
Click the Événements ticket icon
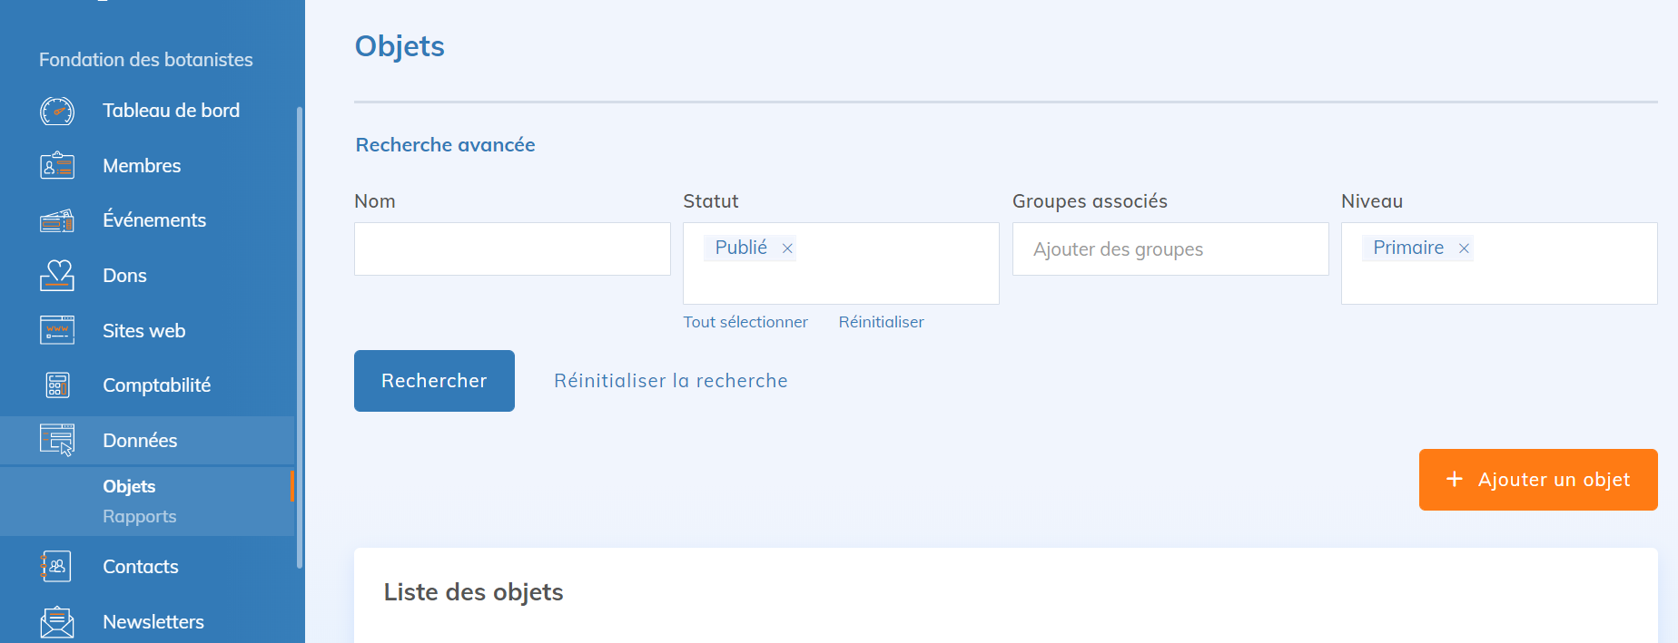(57, 220)
